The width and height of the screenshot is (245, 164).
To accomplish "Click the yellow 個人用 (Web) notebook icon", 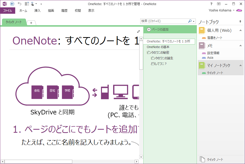I will click(x=202, y=31).
